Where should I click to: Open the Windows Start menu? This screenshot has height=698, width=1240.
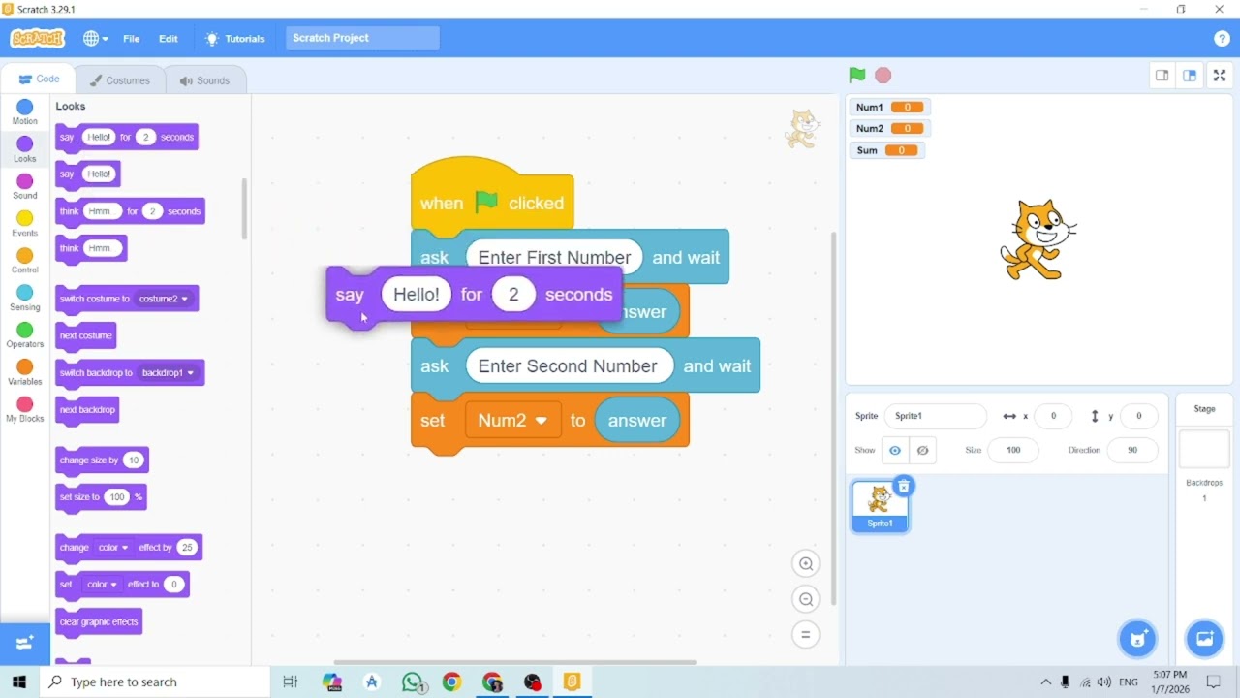pyautogui.click(x=19, y=682)
